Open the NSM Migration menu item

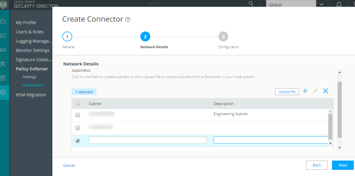coord(31,95)
